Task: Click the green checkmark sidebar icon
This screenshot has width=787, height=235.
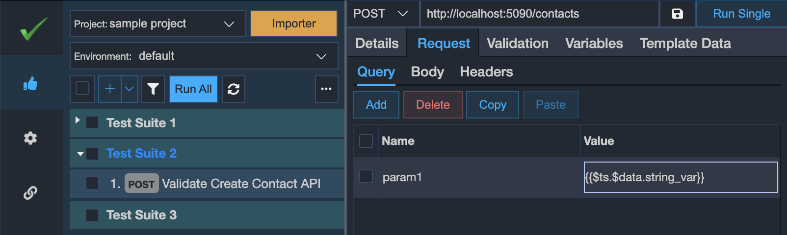Action: pos(34,29)
